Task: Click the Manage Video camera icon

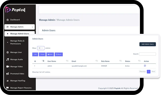Action: (8, 67)
